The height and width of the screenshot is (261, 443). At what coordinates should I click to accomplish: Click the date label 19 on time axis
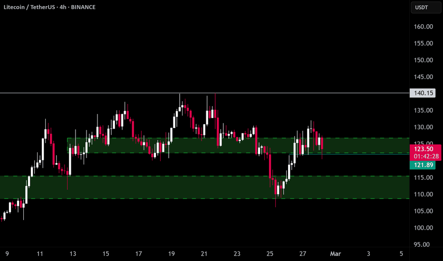pyautogui.click(x=171, y=254)
